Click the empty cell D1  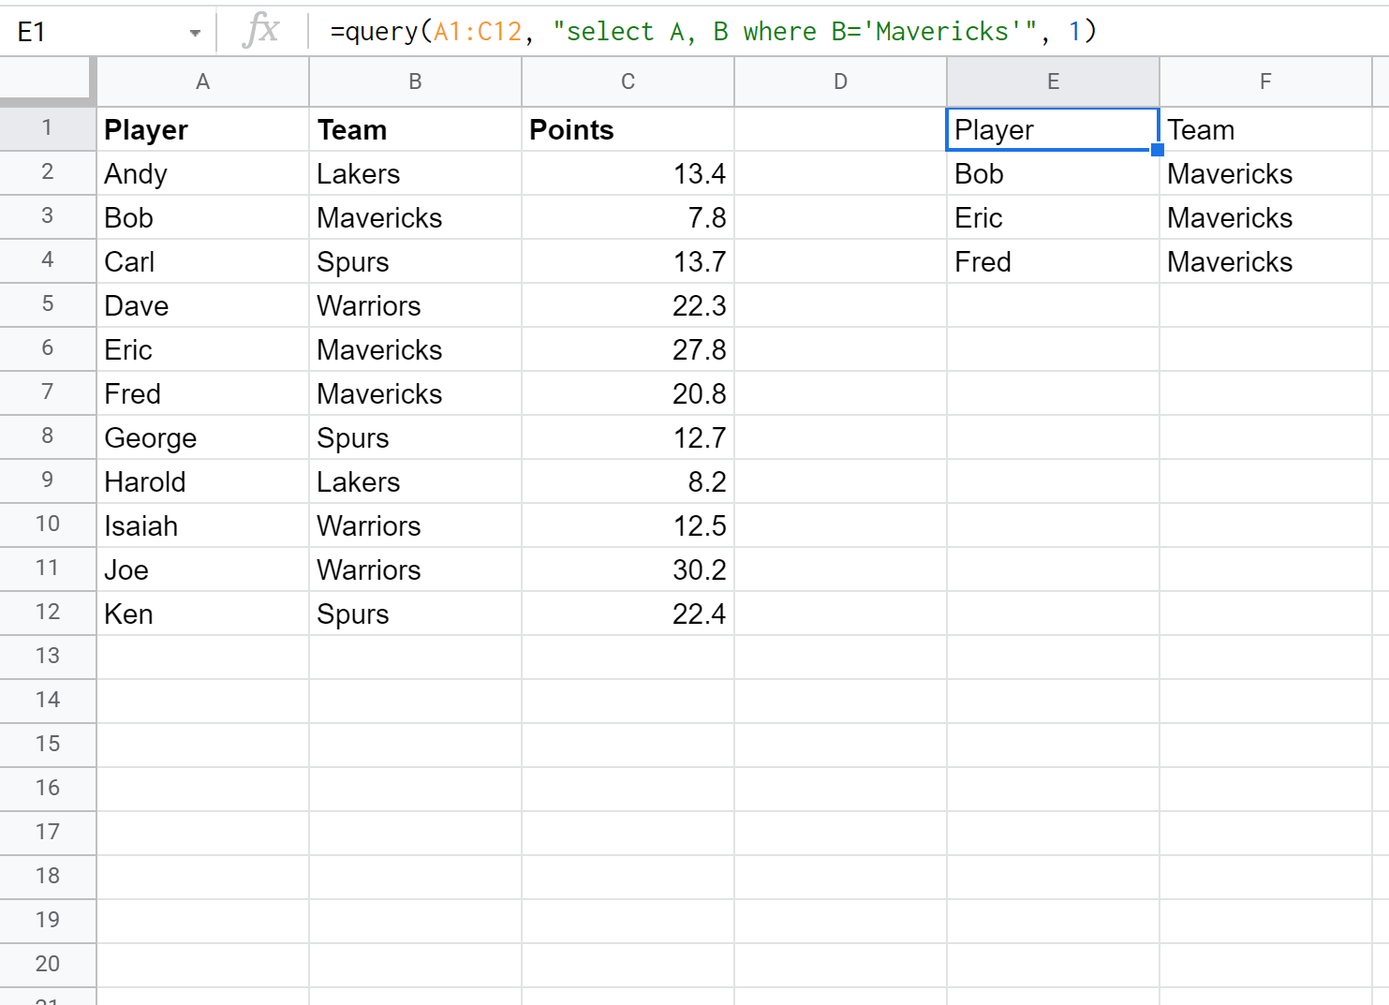tap(840, 130)
